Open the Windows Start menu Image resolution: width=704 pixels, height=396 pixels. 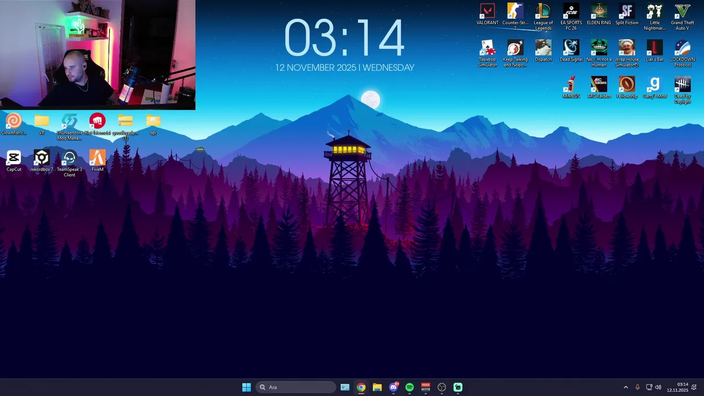(246, 387)
